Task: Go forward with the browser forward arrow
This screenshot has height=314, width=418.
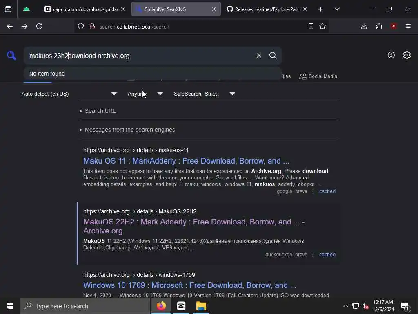Action: (24, 26)
